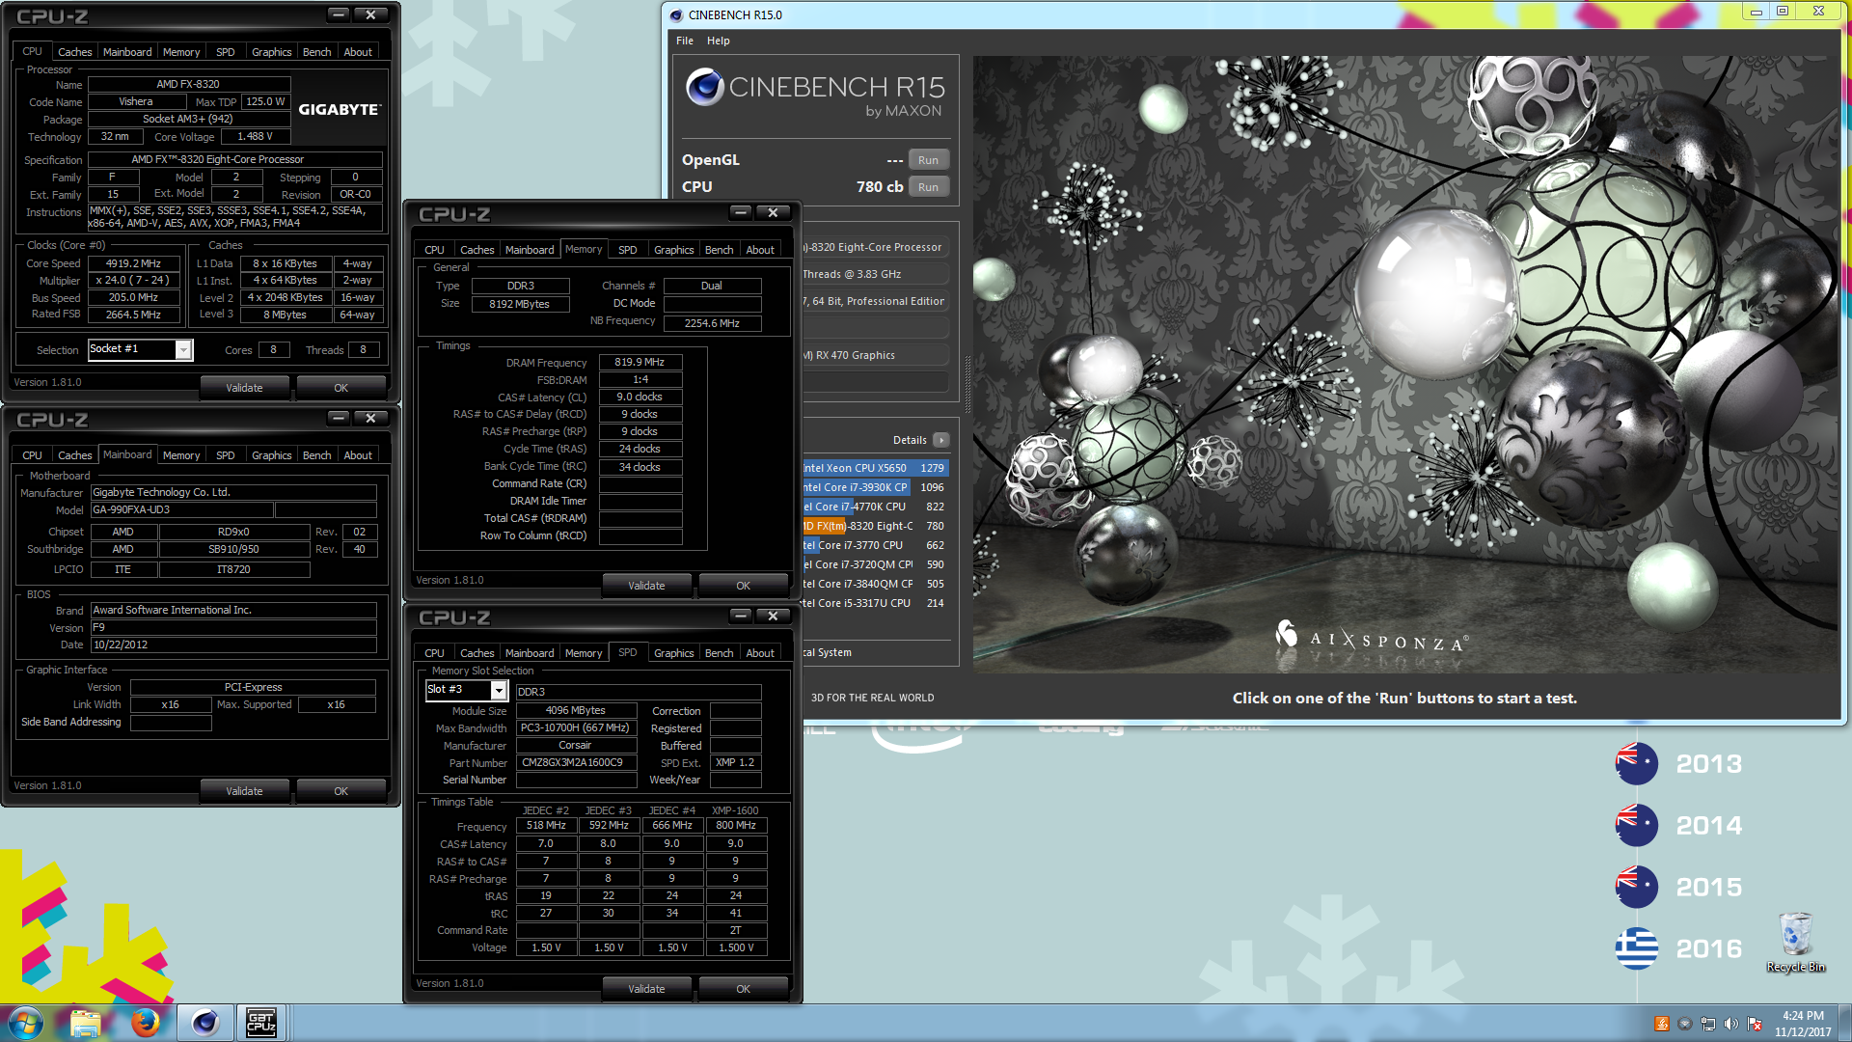Open the CPU tab in CPU-Z timings window
The image size is (1852, 1042).
click(x=434, y=250)
